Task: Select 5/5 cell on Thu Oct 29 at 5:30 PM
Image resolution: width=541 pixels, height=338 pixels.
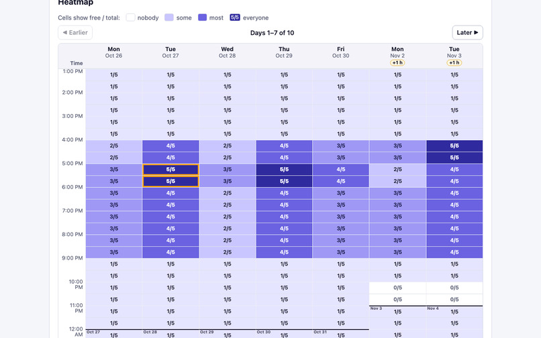Action: click(x=284, y=181)
